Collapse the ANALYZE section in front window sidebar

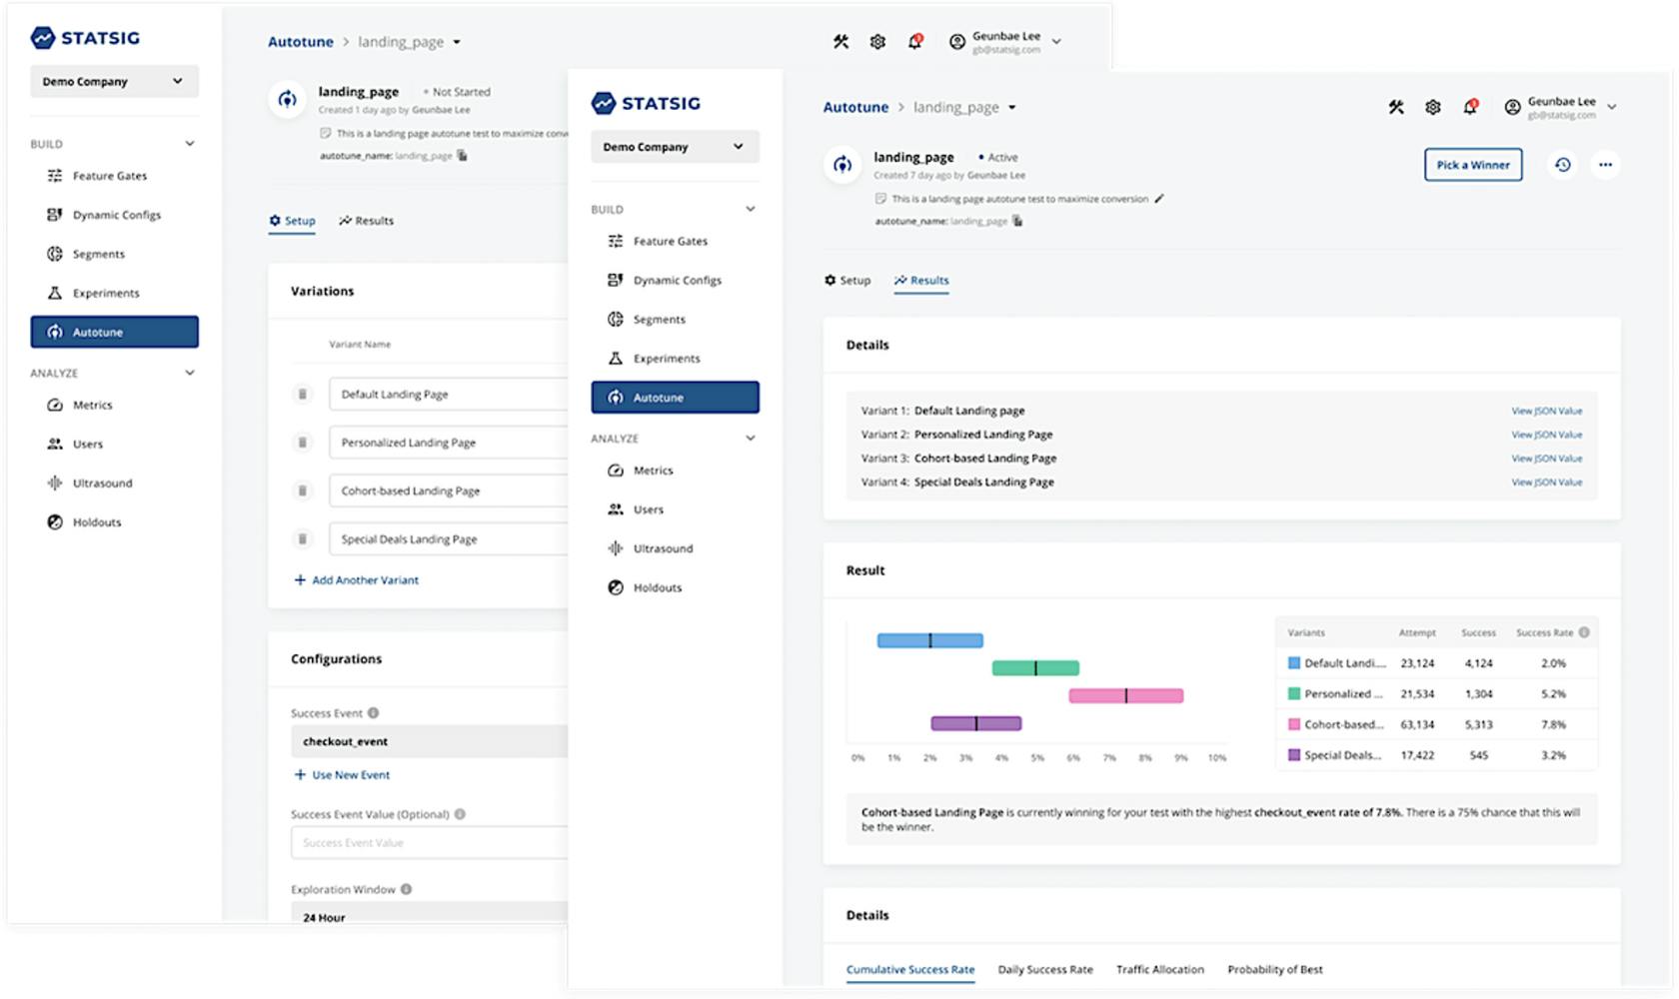pos(750,439)
